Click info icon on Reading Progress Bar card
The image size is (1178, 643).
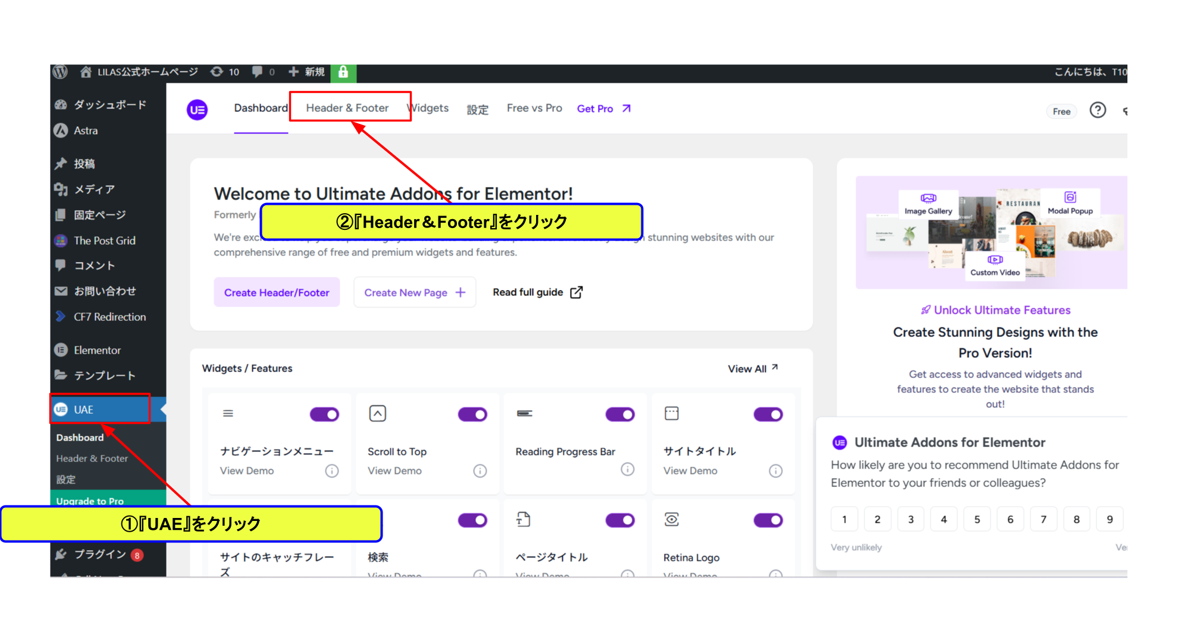click(628, 469)
